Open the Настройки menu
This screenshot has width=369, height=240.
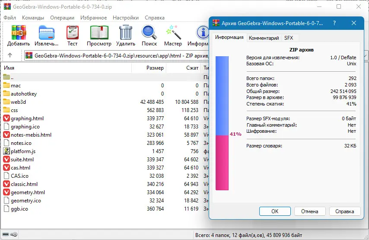click(x=126, y=18)
